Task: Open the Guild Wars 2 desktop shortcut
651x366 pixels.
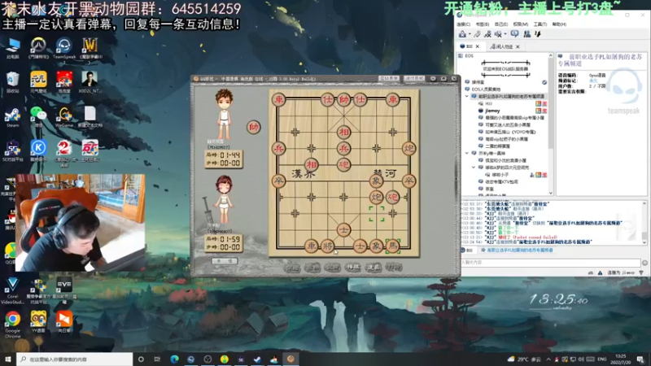Action: [x=64, y=153]
